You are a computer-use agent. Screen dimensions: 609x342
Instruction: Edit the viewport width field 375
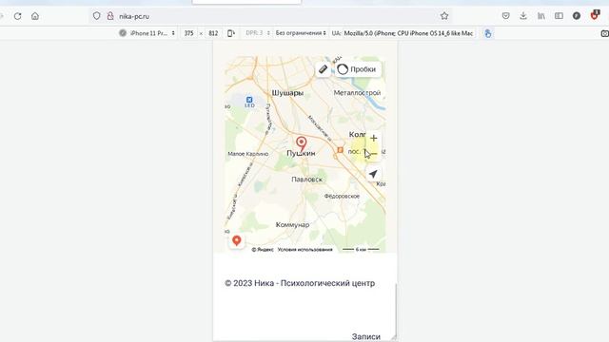(x=189, y=33)
